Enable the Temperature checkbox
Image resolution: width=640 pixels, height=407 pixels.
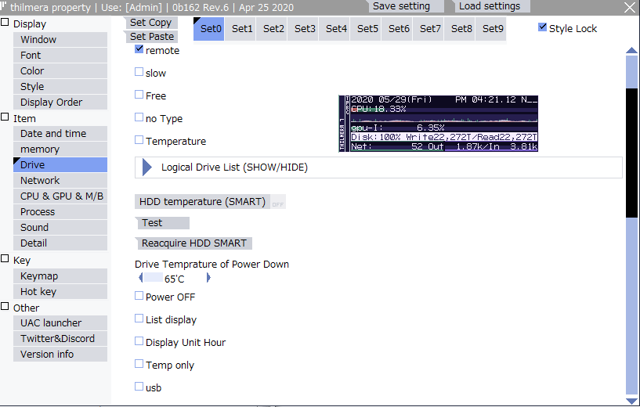tap(139, 140)
